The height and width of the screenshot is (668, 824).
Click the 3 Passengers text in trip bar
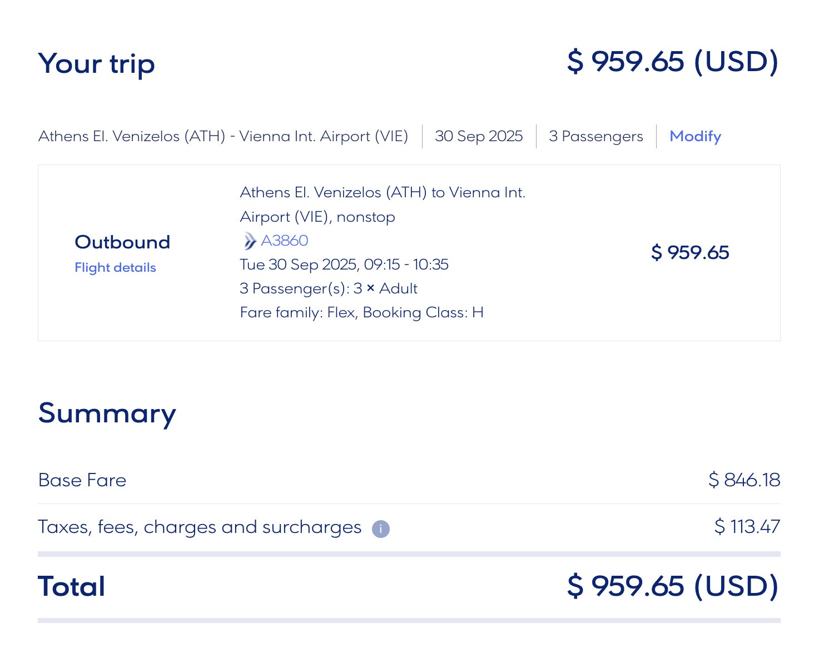pos(595,136)
